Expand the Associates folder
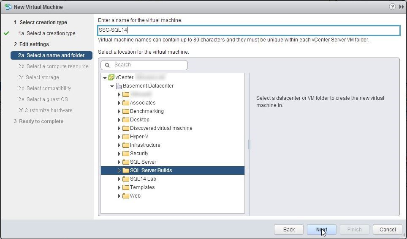The image size is (407, 239). coord(119,103)
